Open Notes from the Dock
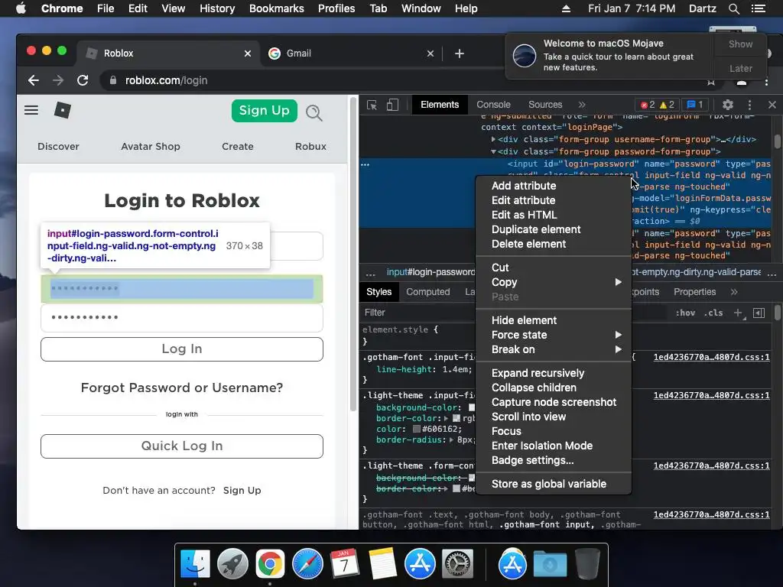The height and width of the screenshot is (587, 783). click(382, 564)
